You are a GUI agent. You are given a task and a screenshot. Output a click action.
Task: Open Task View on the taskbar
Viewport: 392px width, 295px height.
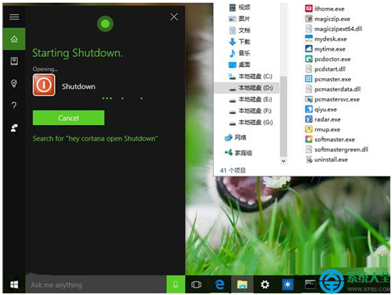(x=197, y=285)
